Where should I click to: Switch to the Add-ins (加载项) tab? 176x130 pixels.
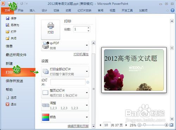coord(143,11)
